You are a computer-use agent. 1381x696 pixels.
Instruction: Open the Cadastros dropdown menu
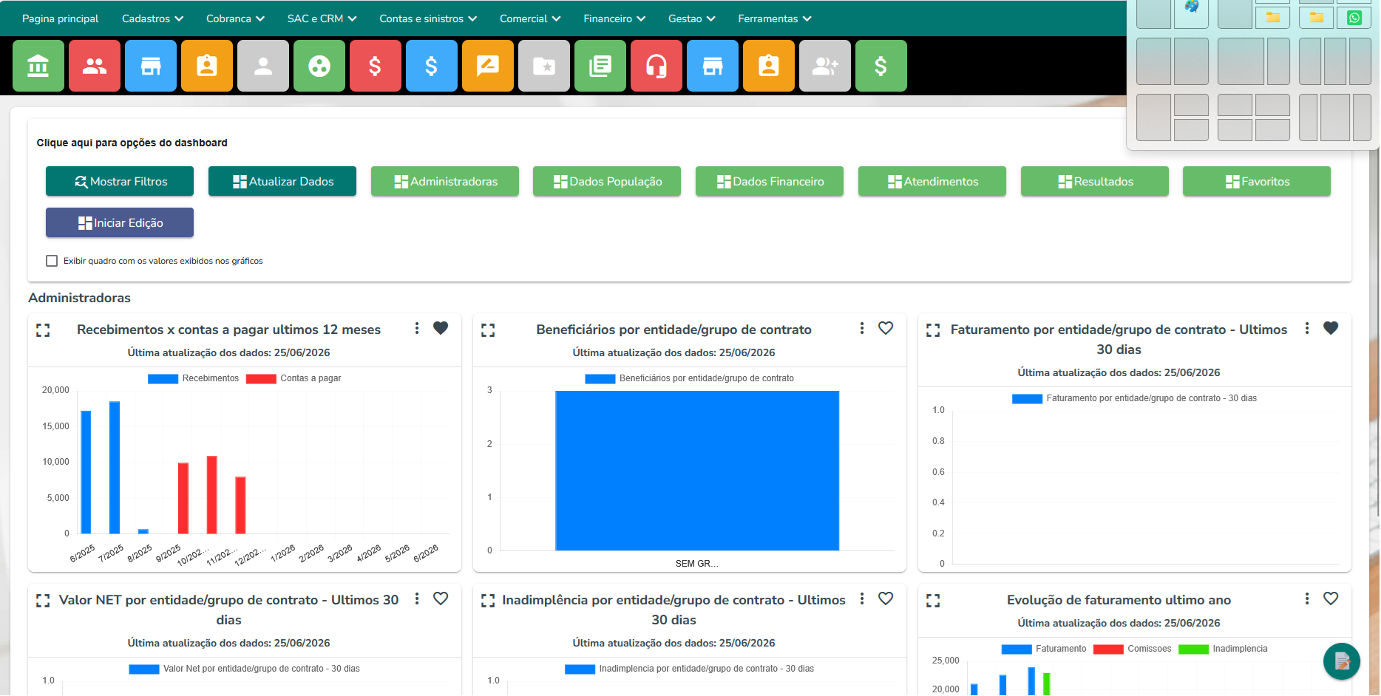[152, 18]
